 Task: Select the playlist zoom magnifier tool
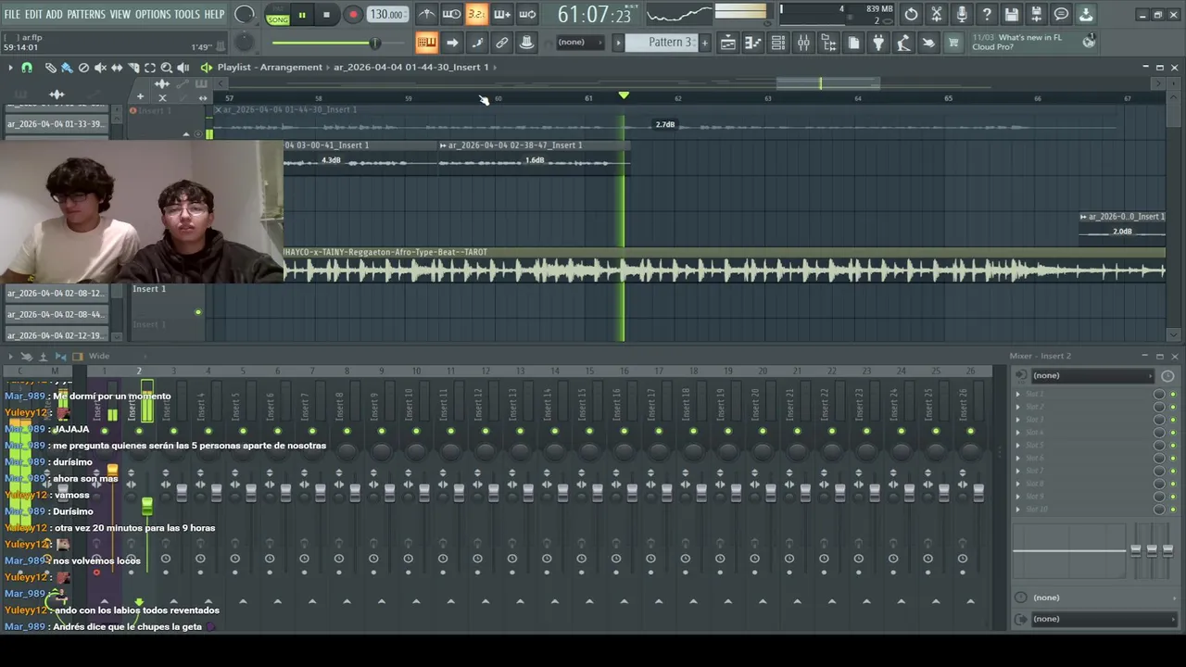[x=167, y=68]
